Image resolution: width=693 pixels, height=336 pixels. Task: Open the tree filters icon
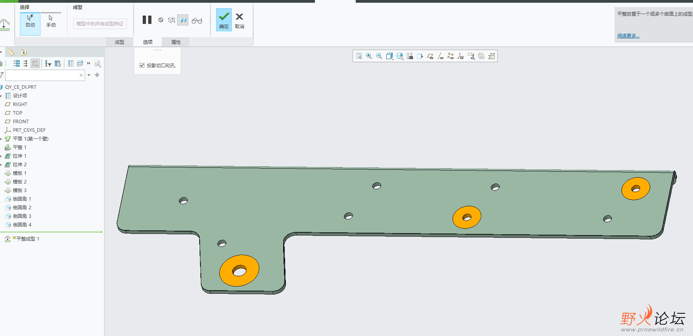point(48,63)
